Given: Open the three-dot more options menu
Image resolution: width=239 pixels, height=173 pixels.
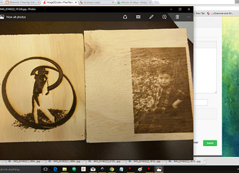Looking at the screenshot, I should pos(189,17).
